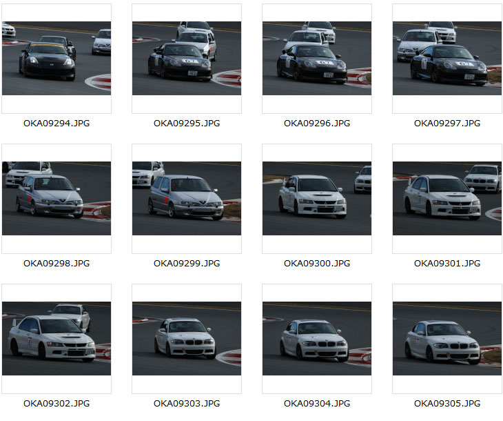Open thumbnail of OKA09297.JPG
The image size is (503, 421).
pyautogui.click(x=447, y=58)
